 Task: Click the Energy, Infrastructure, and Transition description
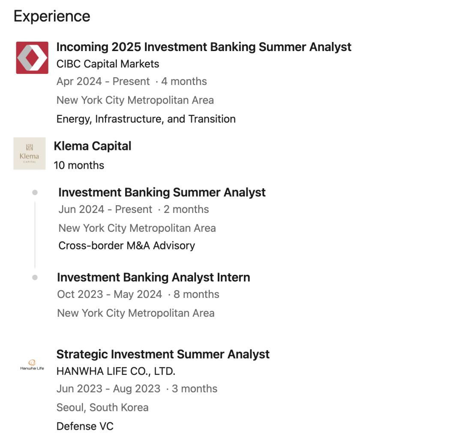146,119
